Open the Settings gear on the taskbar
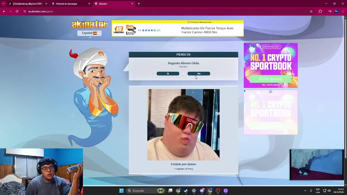This screenshot has height=195, width=347. click(x=194, y=191)
